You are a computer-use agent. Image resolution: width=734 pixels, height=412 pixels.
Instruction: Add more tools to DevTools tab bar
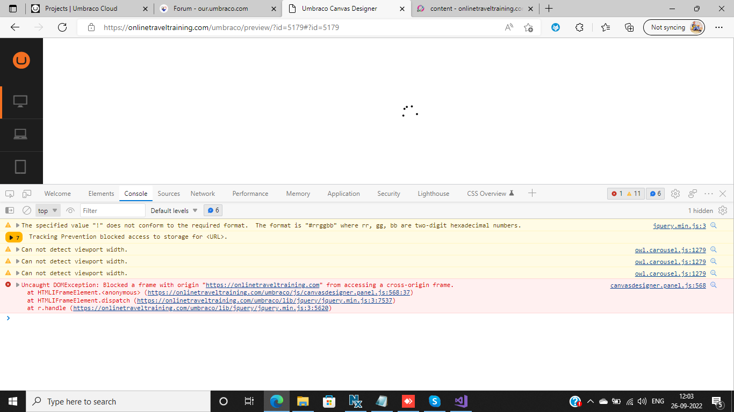532,193
